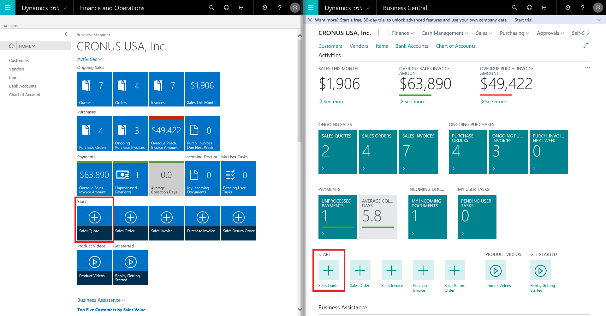Expand the Dynamics 365 dropdown in Business Central
The image size is (606, 316).
[368, 8]
